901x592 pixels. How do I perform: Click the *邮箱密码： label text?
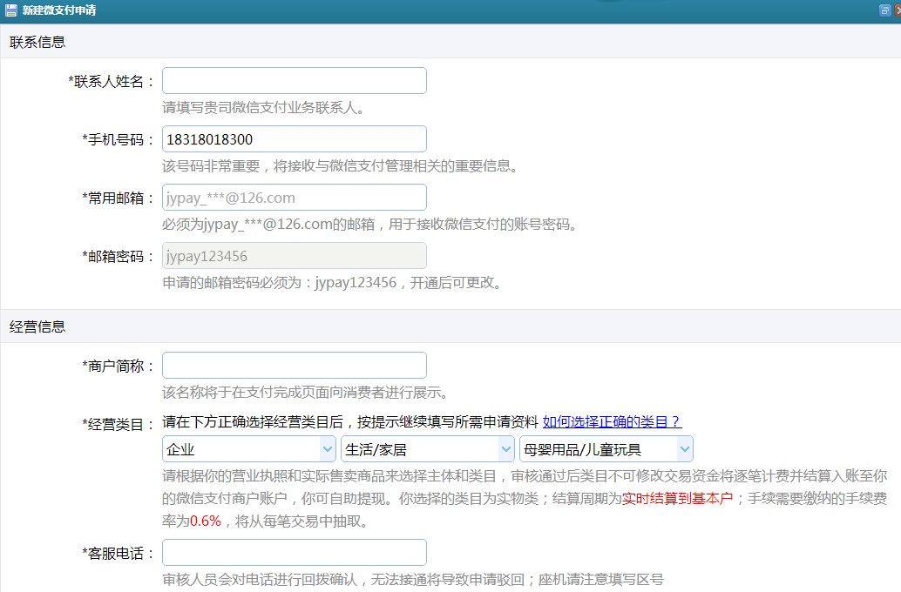point(119,256)
